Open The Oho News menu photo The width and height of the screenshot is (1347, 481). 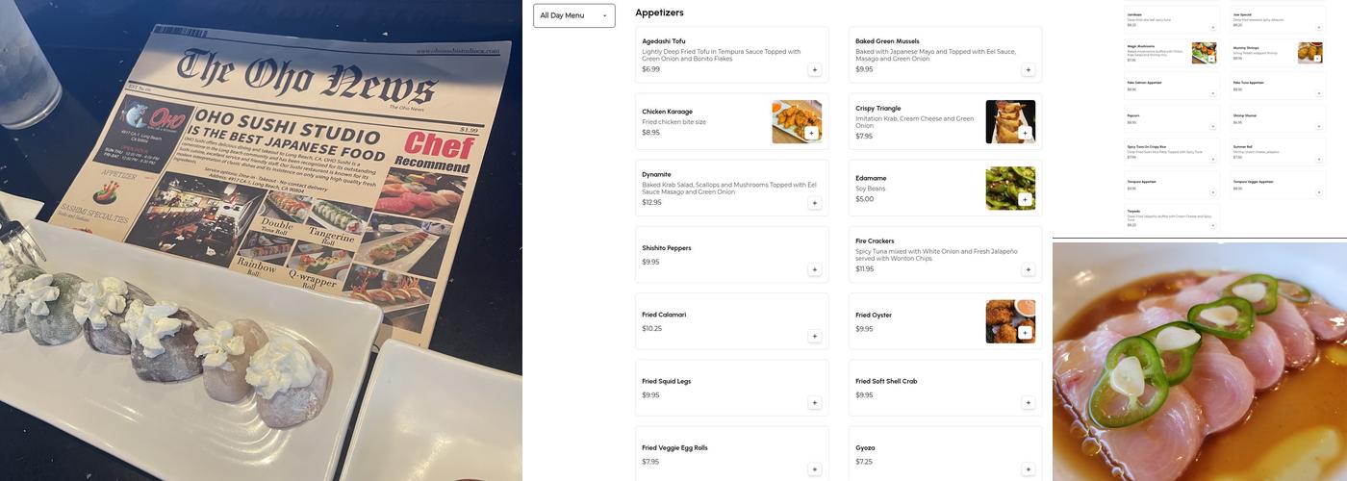tap(261, 240)
